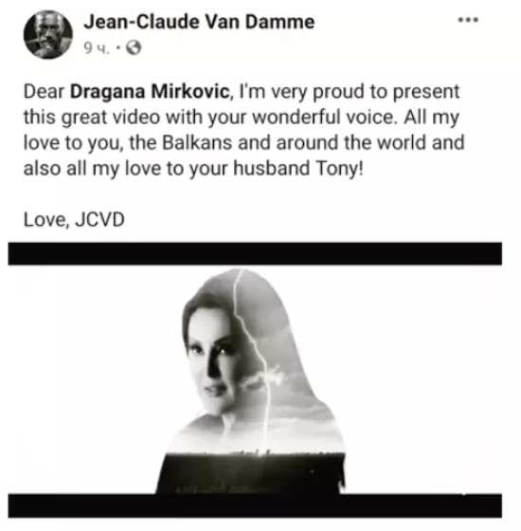Click the globe public-privacy icon
The image size is (521, 531).
134,48
